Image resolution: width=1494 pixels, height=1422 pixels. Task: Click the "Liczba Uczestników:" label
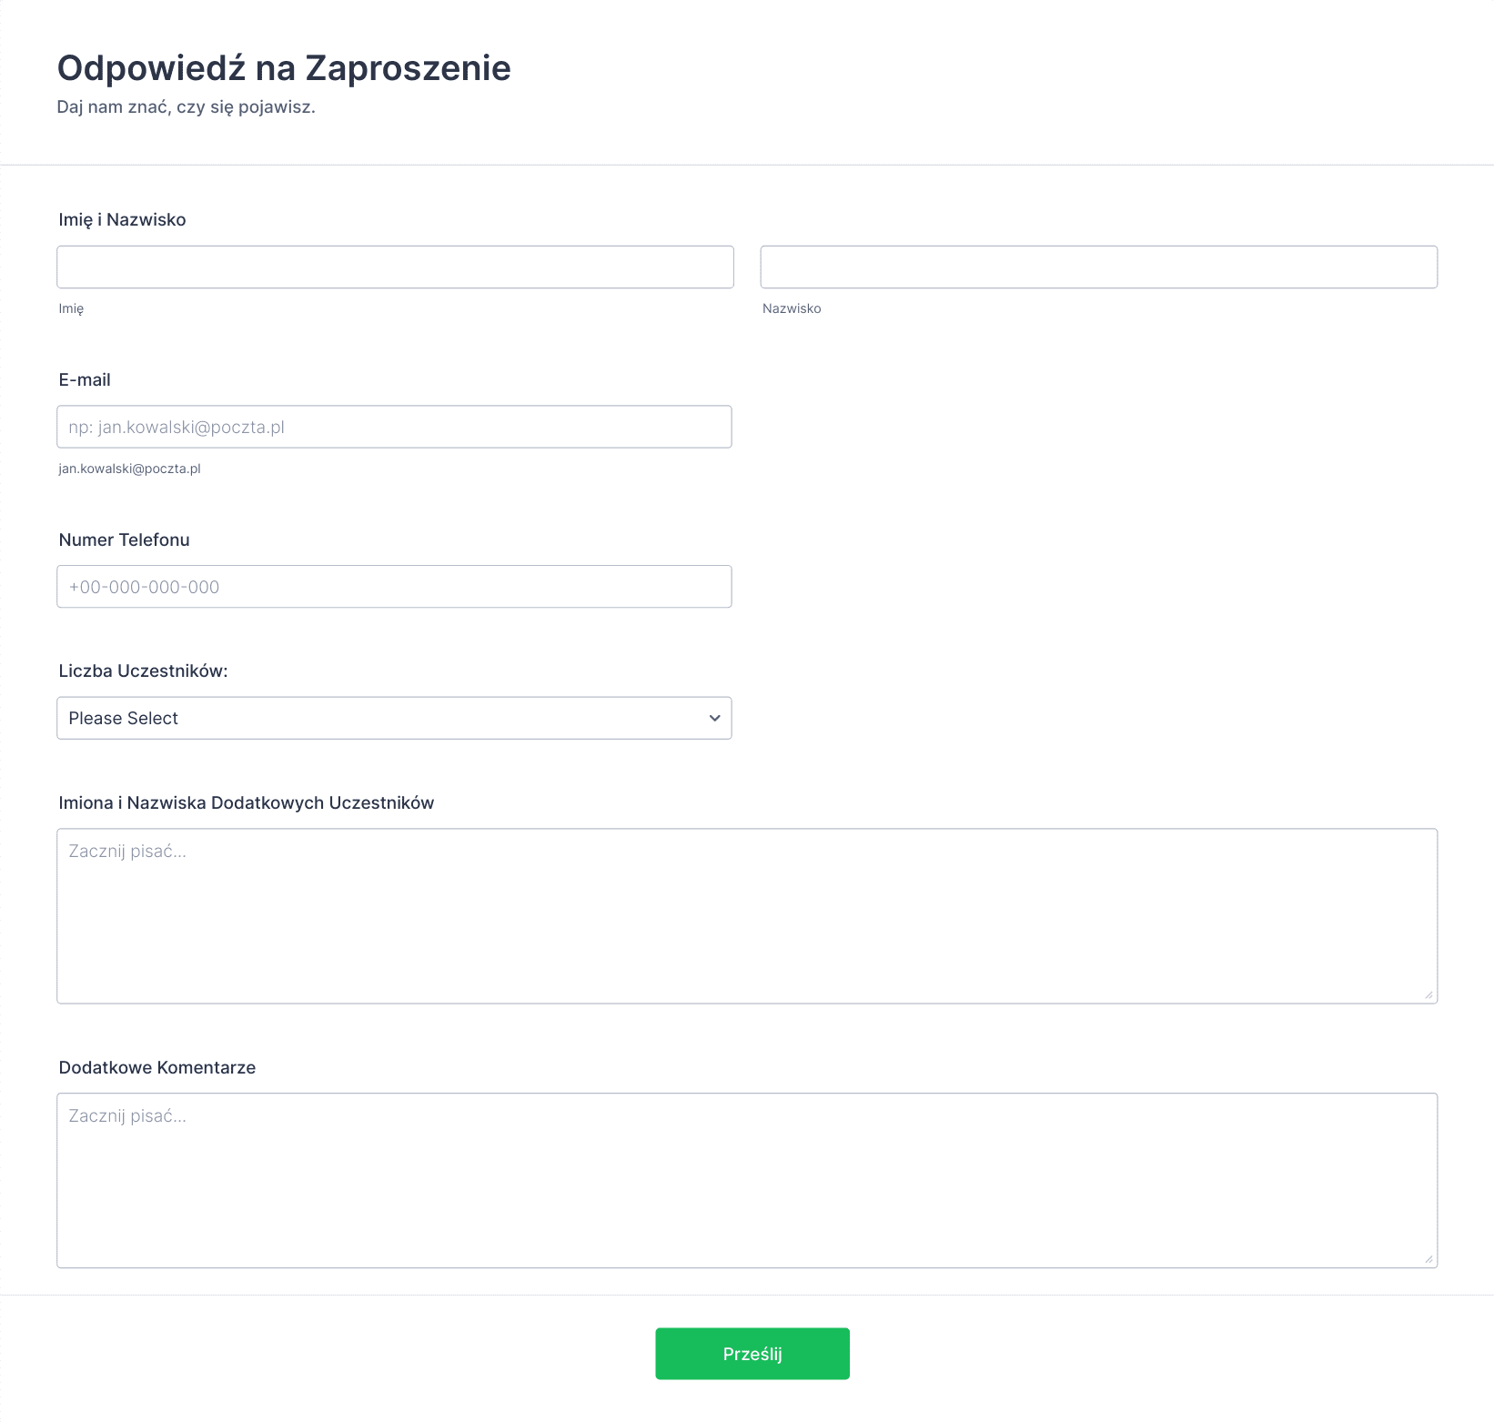click(x=143, y=671)
